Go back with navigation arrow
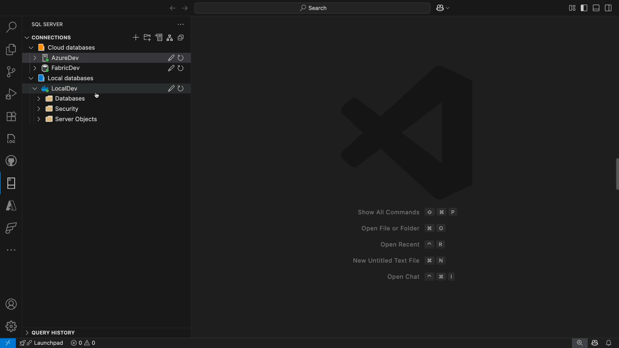 tap(172, 8)
